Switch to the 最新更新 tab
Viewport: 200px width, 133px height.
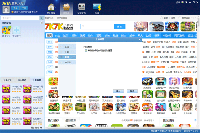pyautogui.click(x=71, y=121)
